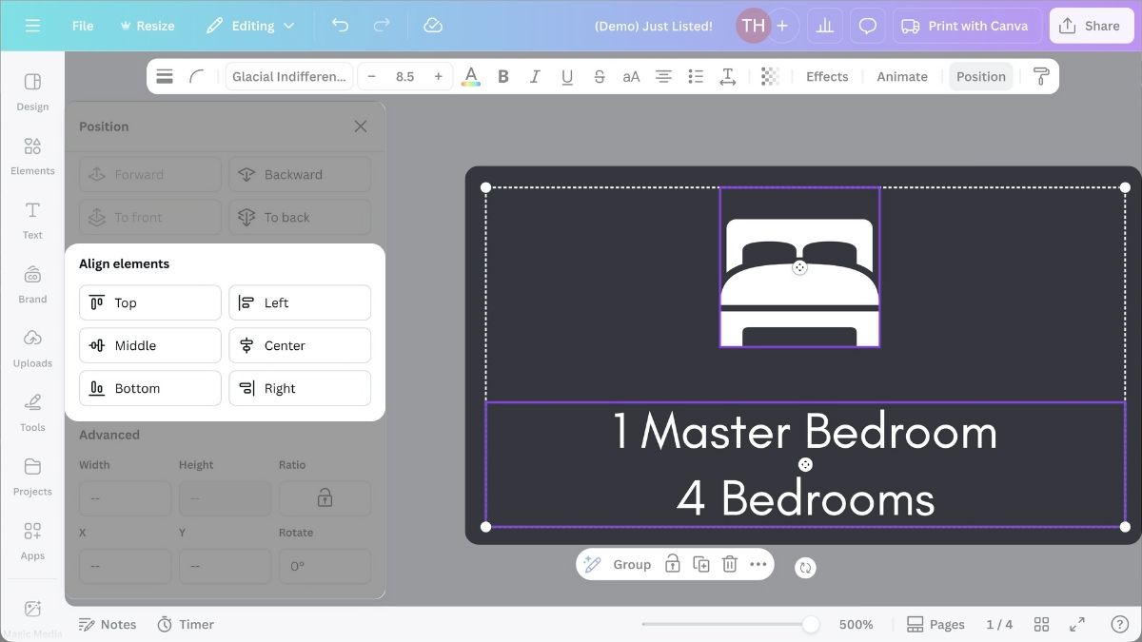
Task: Open corner rounding tool
Action: click(197, 76)
